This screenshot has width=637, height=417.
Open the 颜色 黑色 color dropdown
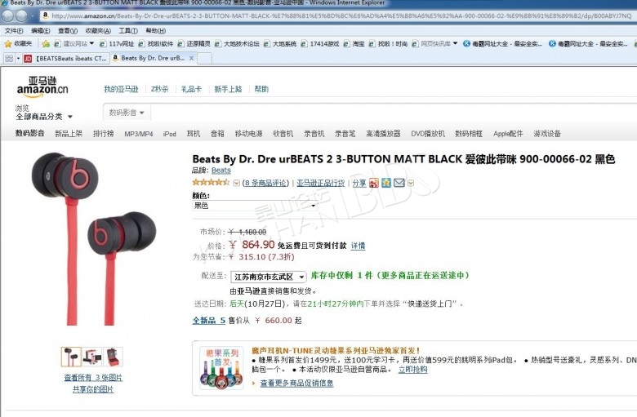[x=255, y=206]
